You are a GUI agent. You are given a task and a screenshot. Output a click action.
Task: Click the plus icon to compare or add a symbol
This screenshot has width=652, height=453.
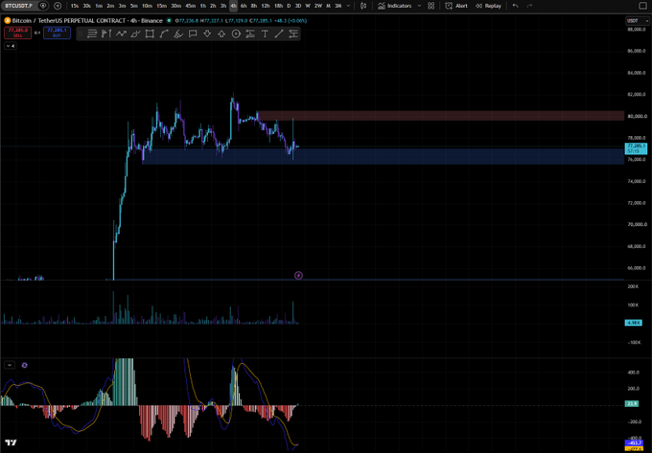tap(58, 6)
